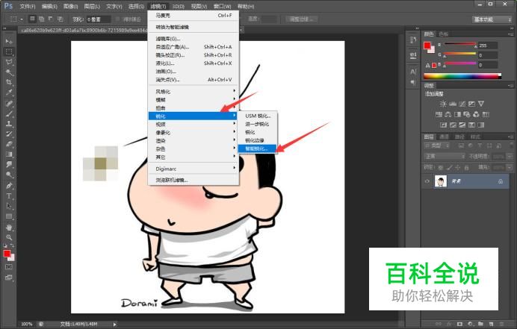Select the Eraser tool
517x329 pixels.
tap(9, 144)
